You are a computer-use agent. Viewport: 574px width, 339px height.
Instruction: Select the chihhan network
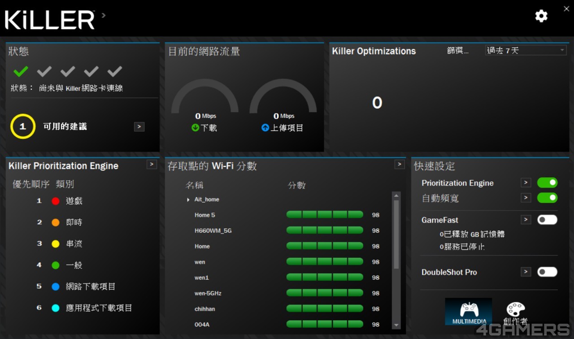[x=287, y=309]
